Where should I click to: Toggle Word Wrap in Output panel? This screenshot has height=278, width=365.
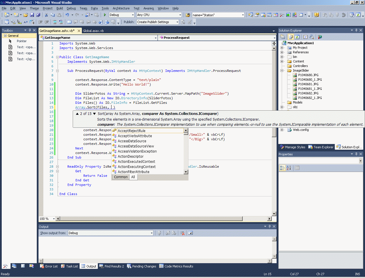[x=190, y=233]
